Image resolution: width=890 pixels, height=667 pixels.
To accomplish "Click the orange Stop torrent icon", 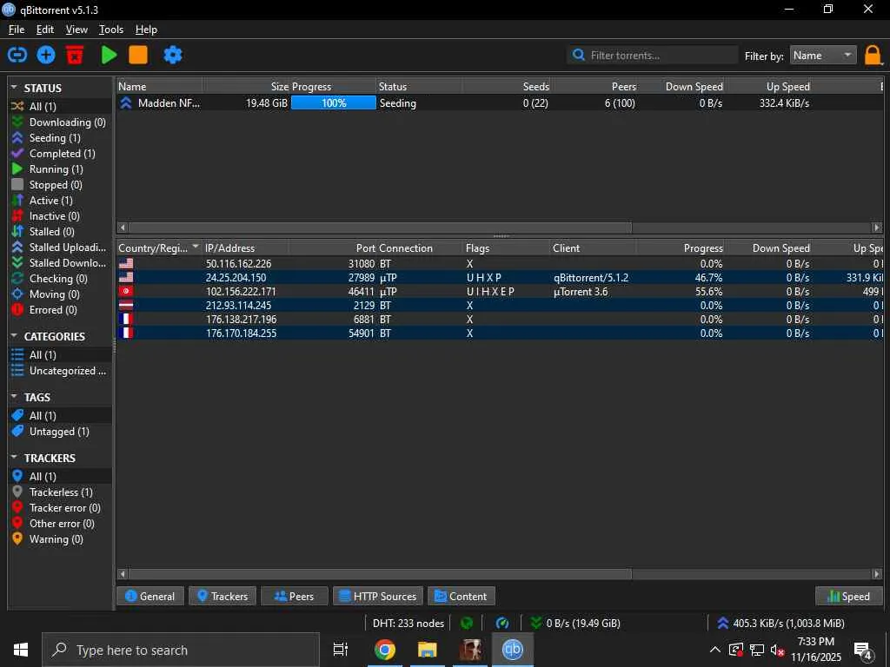I will pyautogui.click(x=138, y=55).
